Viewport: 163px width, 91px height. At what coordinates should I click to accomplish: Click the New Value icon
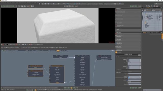click(x=116, y=49)
